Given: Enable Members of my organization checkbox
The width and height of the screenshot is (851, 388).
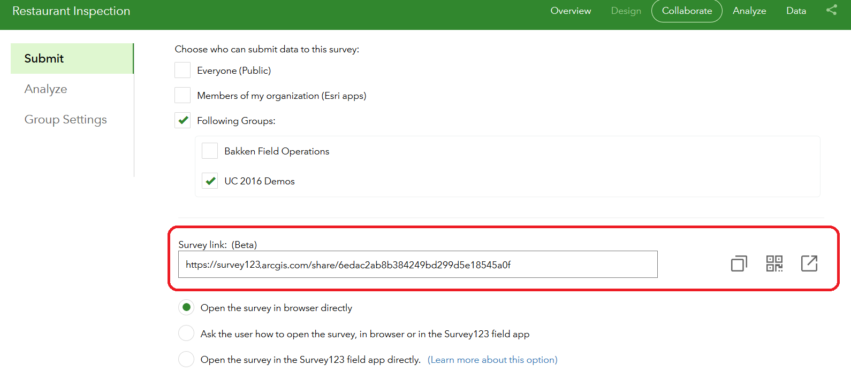Looking at the screenshot, I should tap(183, 95).
